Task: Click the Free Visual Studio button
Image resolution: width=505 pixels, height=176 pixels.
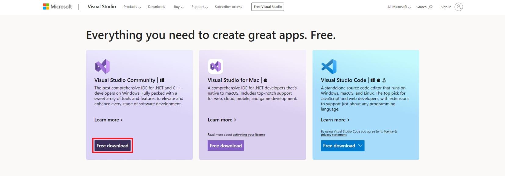Action: [267, 7]
